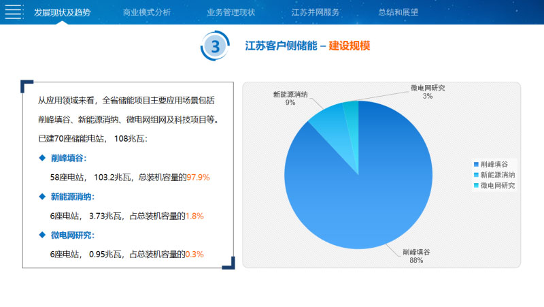Image resolution: width=544 pixels, height=307 pixels.
Task: Click the 微电网研究 3% data label
Action: click(427, 92)
